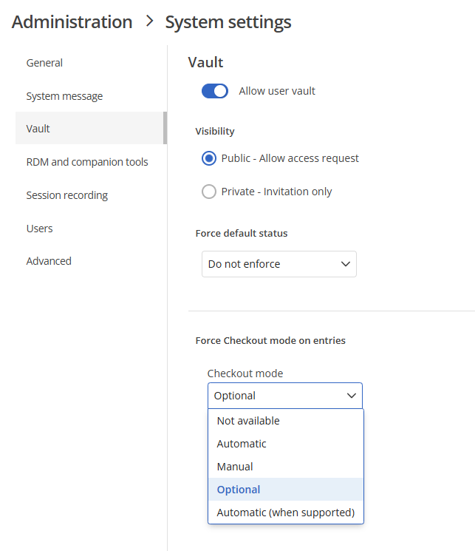Go to System message settings
The width and height of the screenshot is (475, 551).
pos(64,96)
